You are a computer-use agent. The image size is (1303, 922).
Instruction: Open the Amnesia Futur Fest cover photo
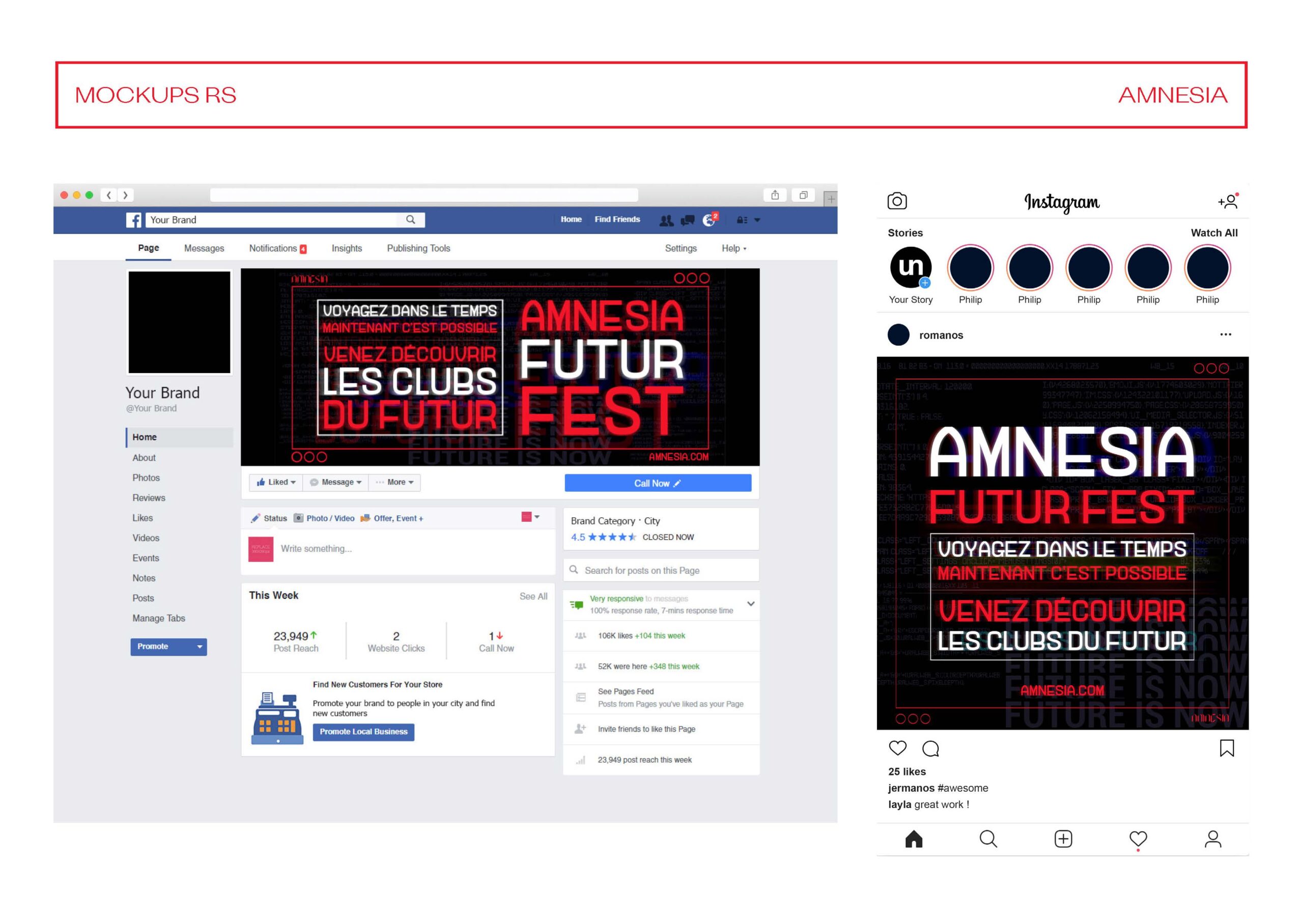tap(500, 368)
